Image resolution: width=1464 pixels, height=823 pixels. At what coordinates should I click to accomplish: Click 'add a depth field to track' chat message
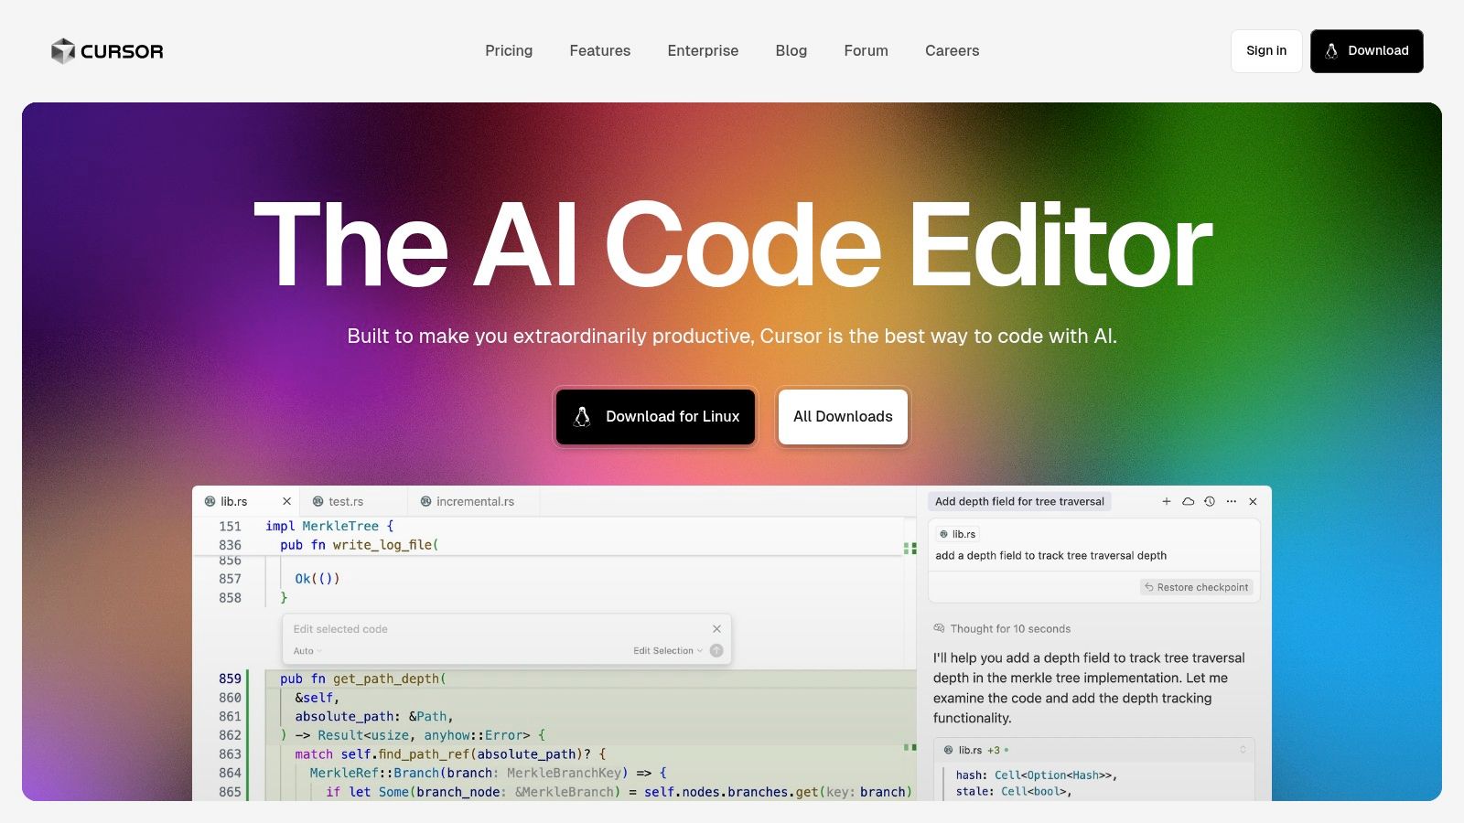click(1050, 555)
